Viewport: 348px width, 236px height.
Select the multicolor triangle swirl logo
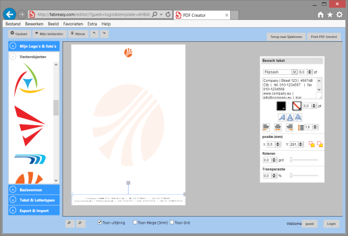point(29,79)
